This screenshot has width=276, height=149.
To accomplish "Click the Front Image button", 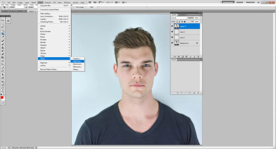I will click(x=80, y=7).
